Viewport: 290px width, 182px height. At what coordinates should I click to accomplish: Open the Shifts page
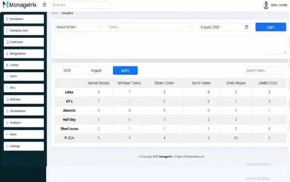(x=24, y=76)
